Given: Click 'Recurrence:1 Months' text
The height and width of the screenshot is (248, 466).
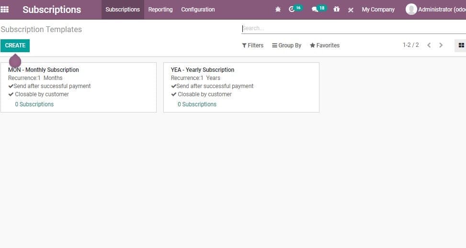Looking at the screenshot, I should point(35,78).
